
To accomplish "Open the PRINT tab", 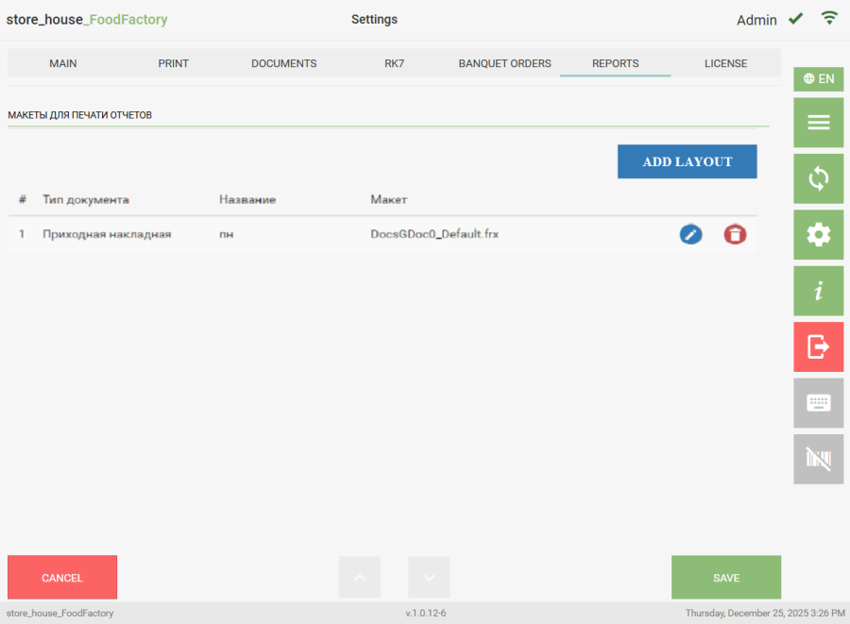I will click(174, 63).
